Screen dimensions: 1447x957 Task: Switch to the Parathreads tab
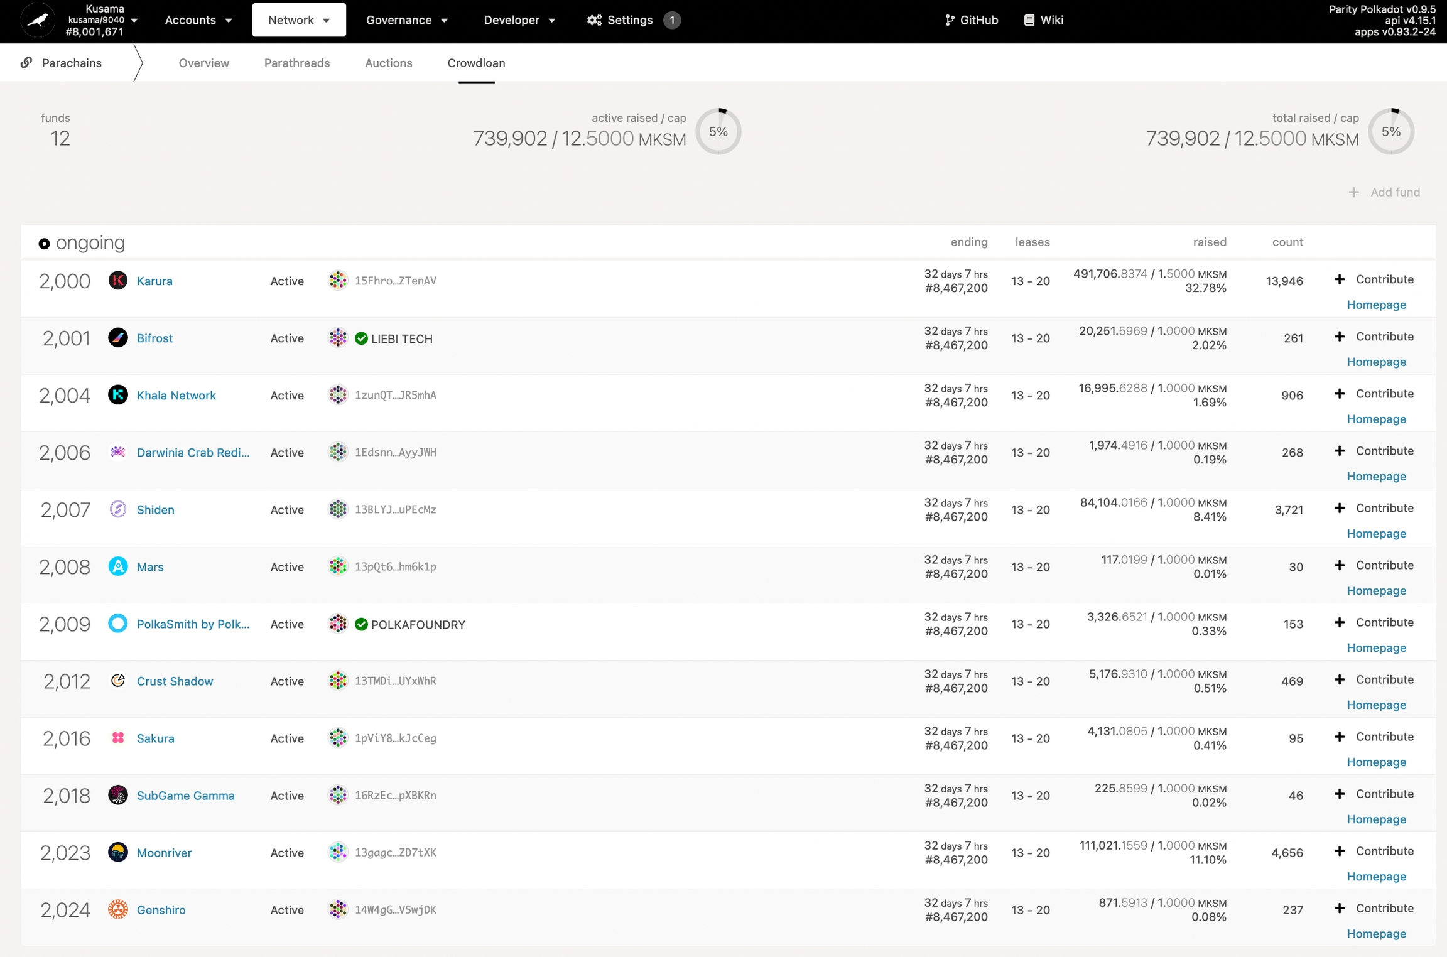(x=296, y=63)
